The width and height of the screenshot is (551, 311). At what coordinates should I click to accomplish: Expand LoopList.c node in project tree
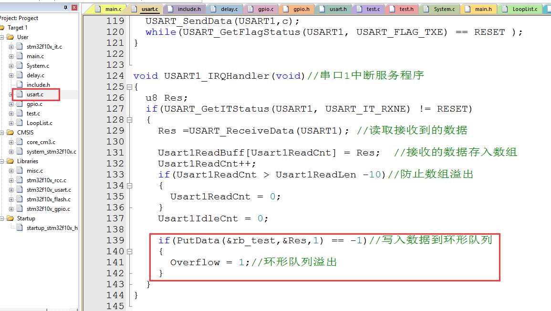click(11, 123)
